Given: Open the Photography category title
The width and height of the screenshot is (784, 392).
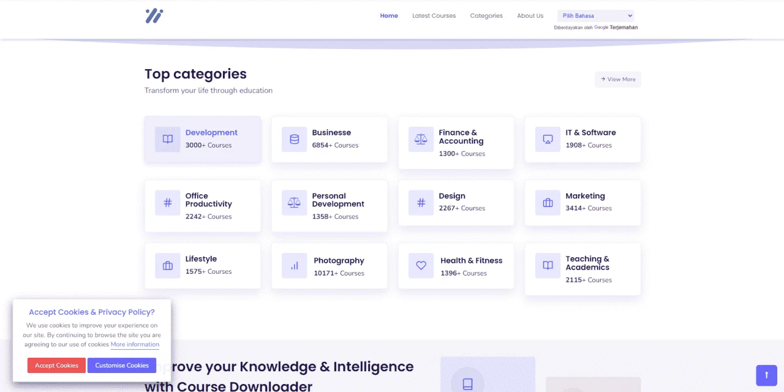Looking at the screenshot, I should pos(339,261).
